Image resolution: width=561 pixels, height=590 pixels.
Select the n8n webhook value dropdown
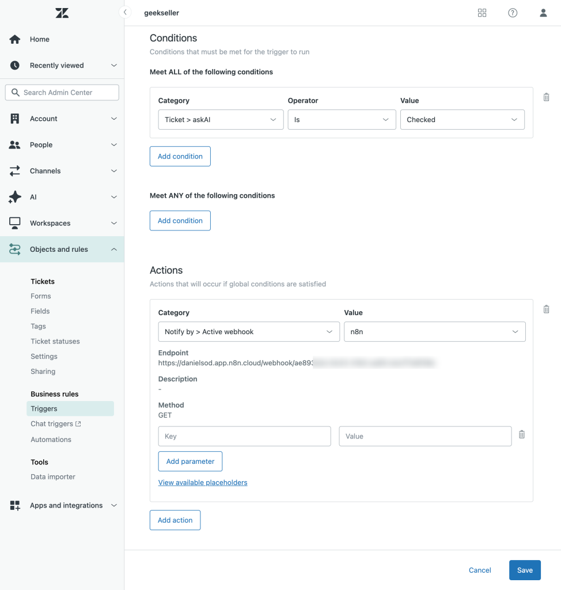(434, 332)
